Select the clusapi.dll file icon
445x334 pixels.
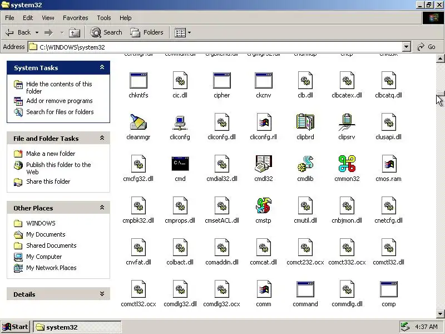tap(389, 122)
